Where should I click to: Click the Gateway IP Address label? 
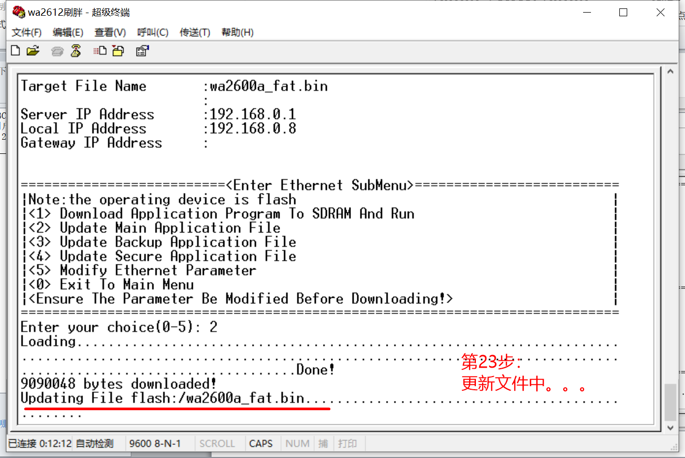point(91,143)
